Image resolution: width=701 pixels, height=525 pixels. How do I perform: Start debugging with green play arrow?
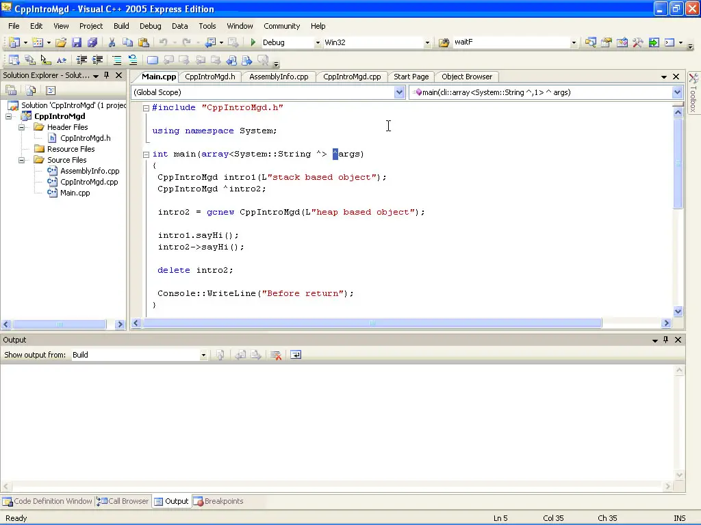tap(253, 42)
